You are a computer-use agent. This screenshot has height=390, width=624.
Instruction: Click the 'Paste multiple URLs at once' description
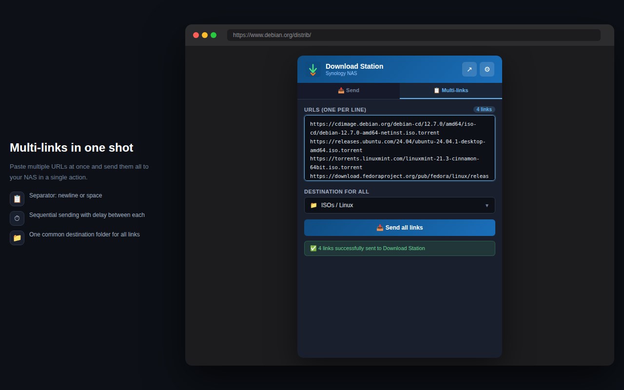pyautogui.click(x=79, y=172)
